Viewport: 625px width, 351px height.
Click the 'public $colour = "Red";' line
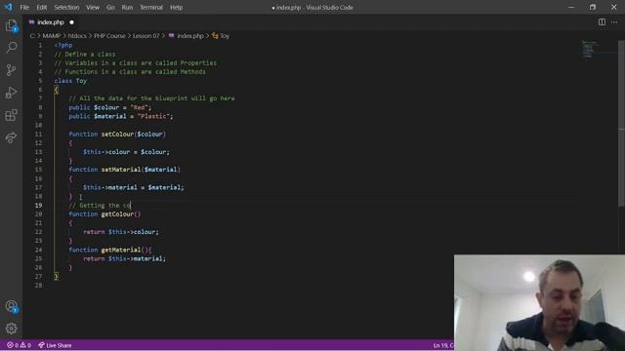tap(110, 107)
